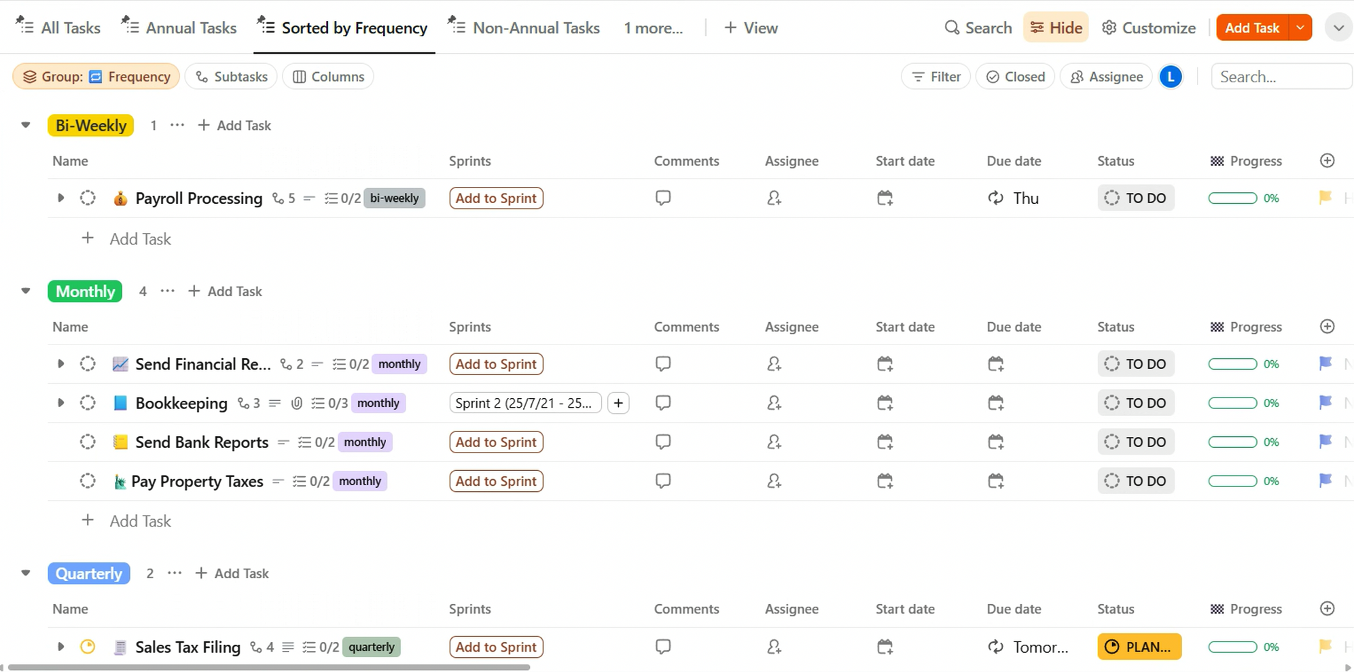This screenshot has height=672, width=1354.
Task: Switch to the Annual Tasks view
Action: [179, 28]
